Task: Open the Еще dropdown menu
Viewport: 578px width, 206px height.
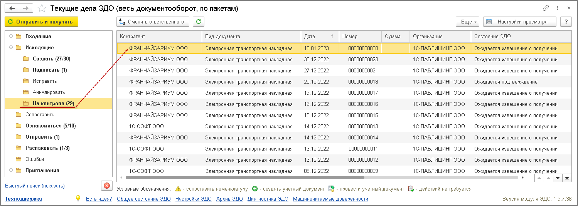Action: 467,22
